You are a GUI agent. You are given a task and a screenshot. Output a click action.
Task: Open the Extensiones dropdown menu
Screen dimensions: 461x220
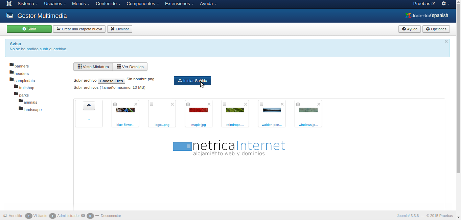pyautogui.click(x=179, y=4)
